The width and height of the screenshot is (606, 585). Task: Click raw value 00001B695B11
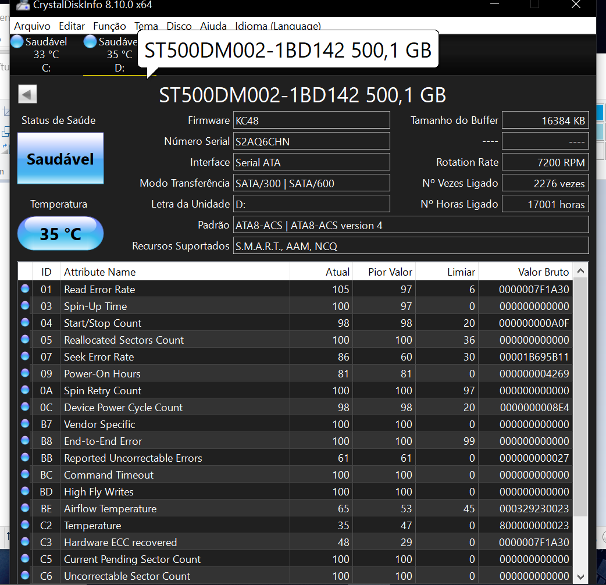point(534,356)
